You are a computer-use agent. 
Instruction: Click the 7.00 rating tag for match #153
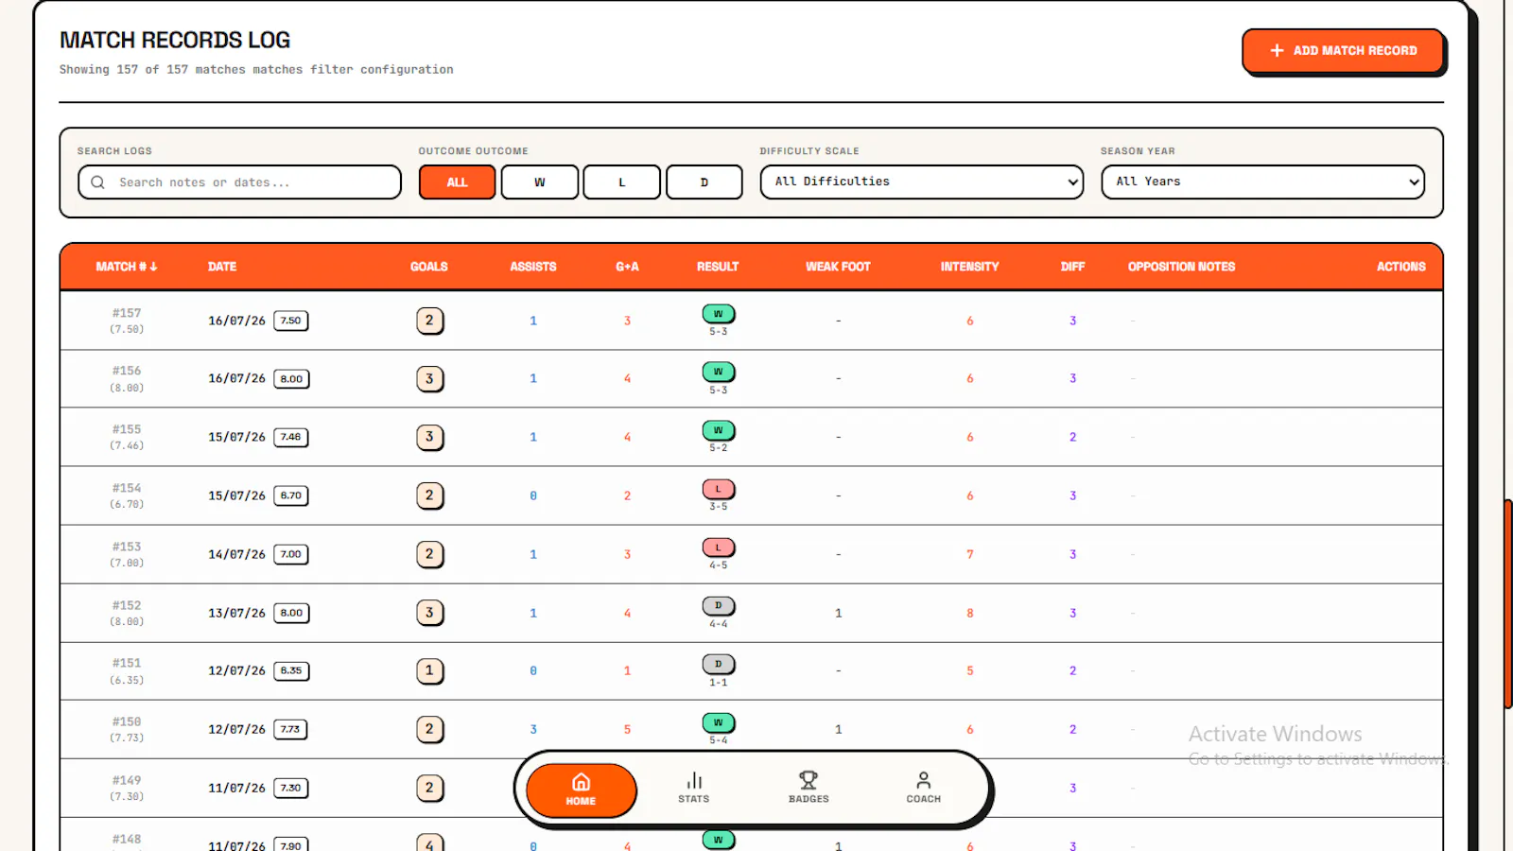pos(291,554)
